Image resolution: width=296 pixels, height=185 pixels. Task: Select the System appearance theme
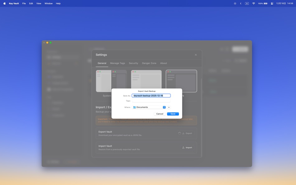pyautogui.click(x=111, y=81)
